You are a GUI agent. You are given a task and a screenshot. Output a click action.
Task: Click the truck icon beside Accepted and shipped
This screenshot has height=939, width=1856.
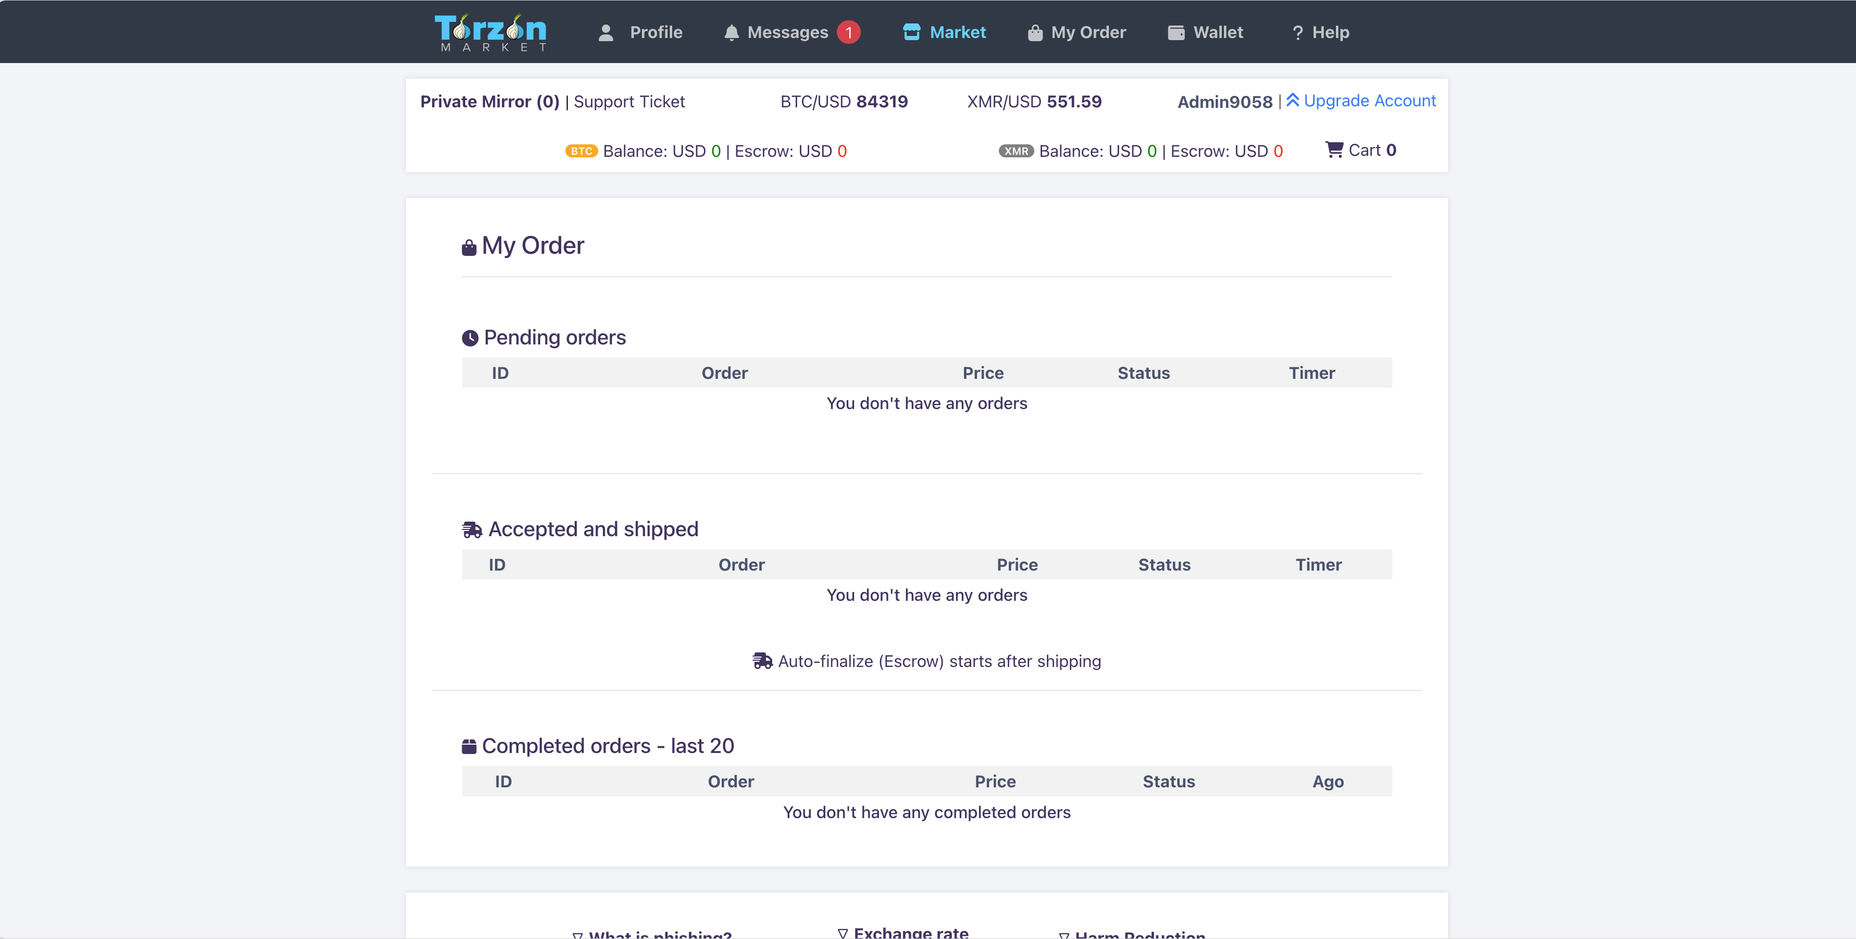coord(472,529)
